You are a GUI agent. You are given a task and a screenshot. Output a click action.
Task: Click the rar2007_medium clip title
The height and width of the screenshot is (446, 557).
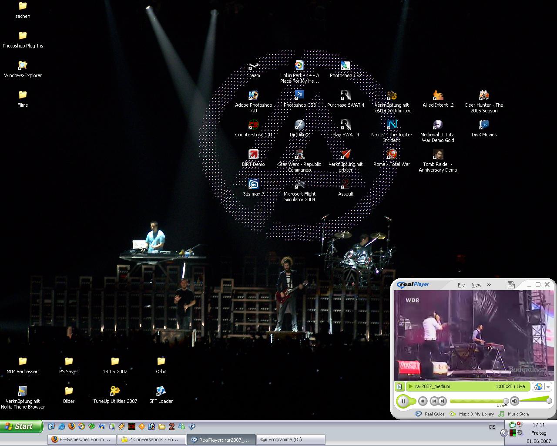[433, 386]
